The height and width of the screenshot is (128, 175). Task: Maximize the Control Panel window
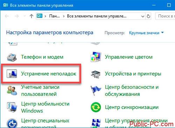[169, 5]
